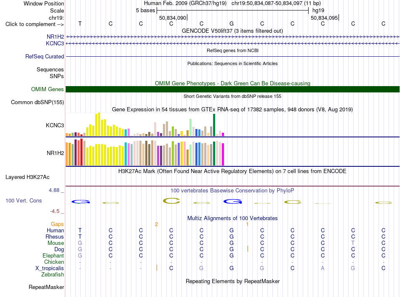This screenshot has height=297, width=400.
Task: Click the 'Click to complement -->' label
Action: (35, 24)
